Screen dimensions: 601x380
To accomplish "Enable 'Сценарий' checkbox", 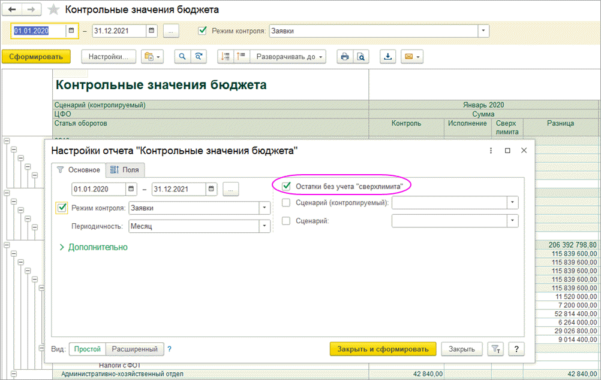I will [x=286, y=221].
